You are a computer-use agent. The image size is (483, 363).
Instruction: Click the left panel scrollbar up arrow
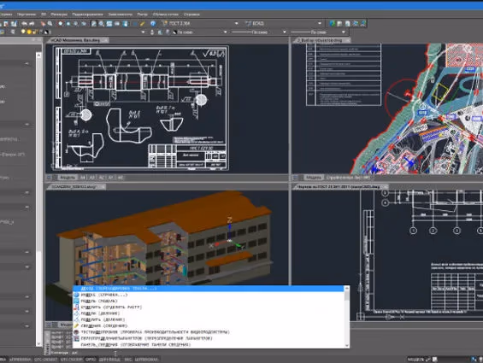[x=38, y=56]
